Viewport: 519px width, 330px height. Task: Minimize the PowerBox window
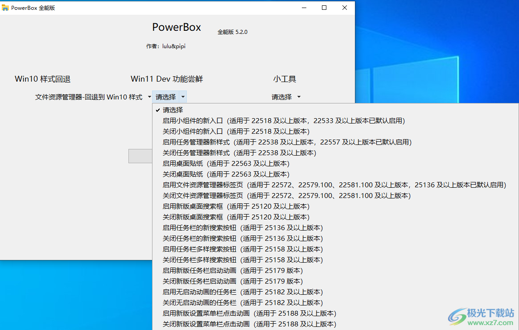point(304,8)
